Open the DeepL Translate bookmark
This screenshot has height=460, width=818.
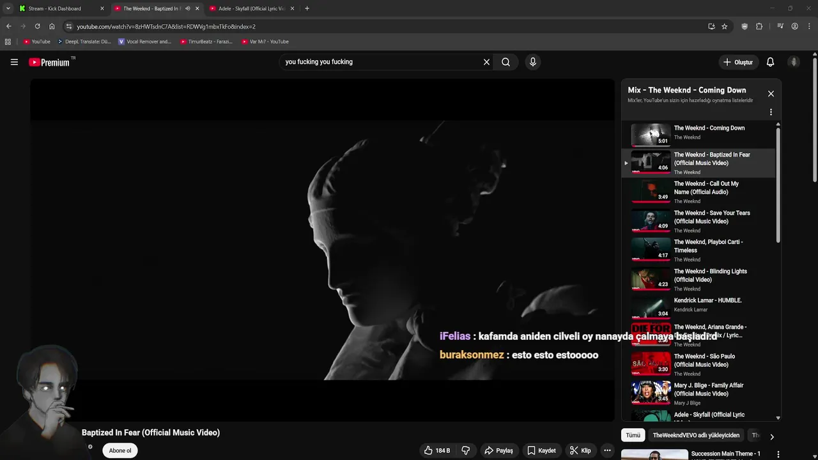tap(84, 42)
